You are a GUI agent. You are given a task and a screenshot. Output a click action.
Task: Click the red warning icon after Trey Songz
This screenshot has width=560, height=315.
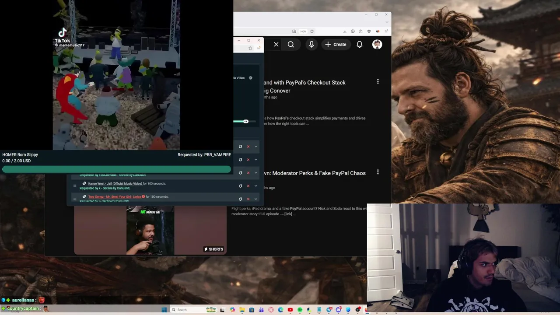143,197
